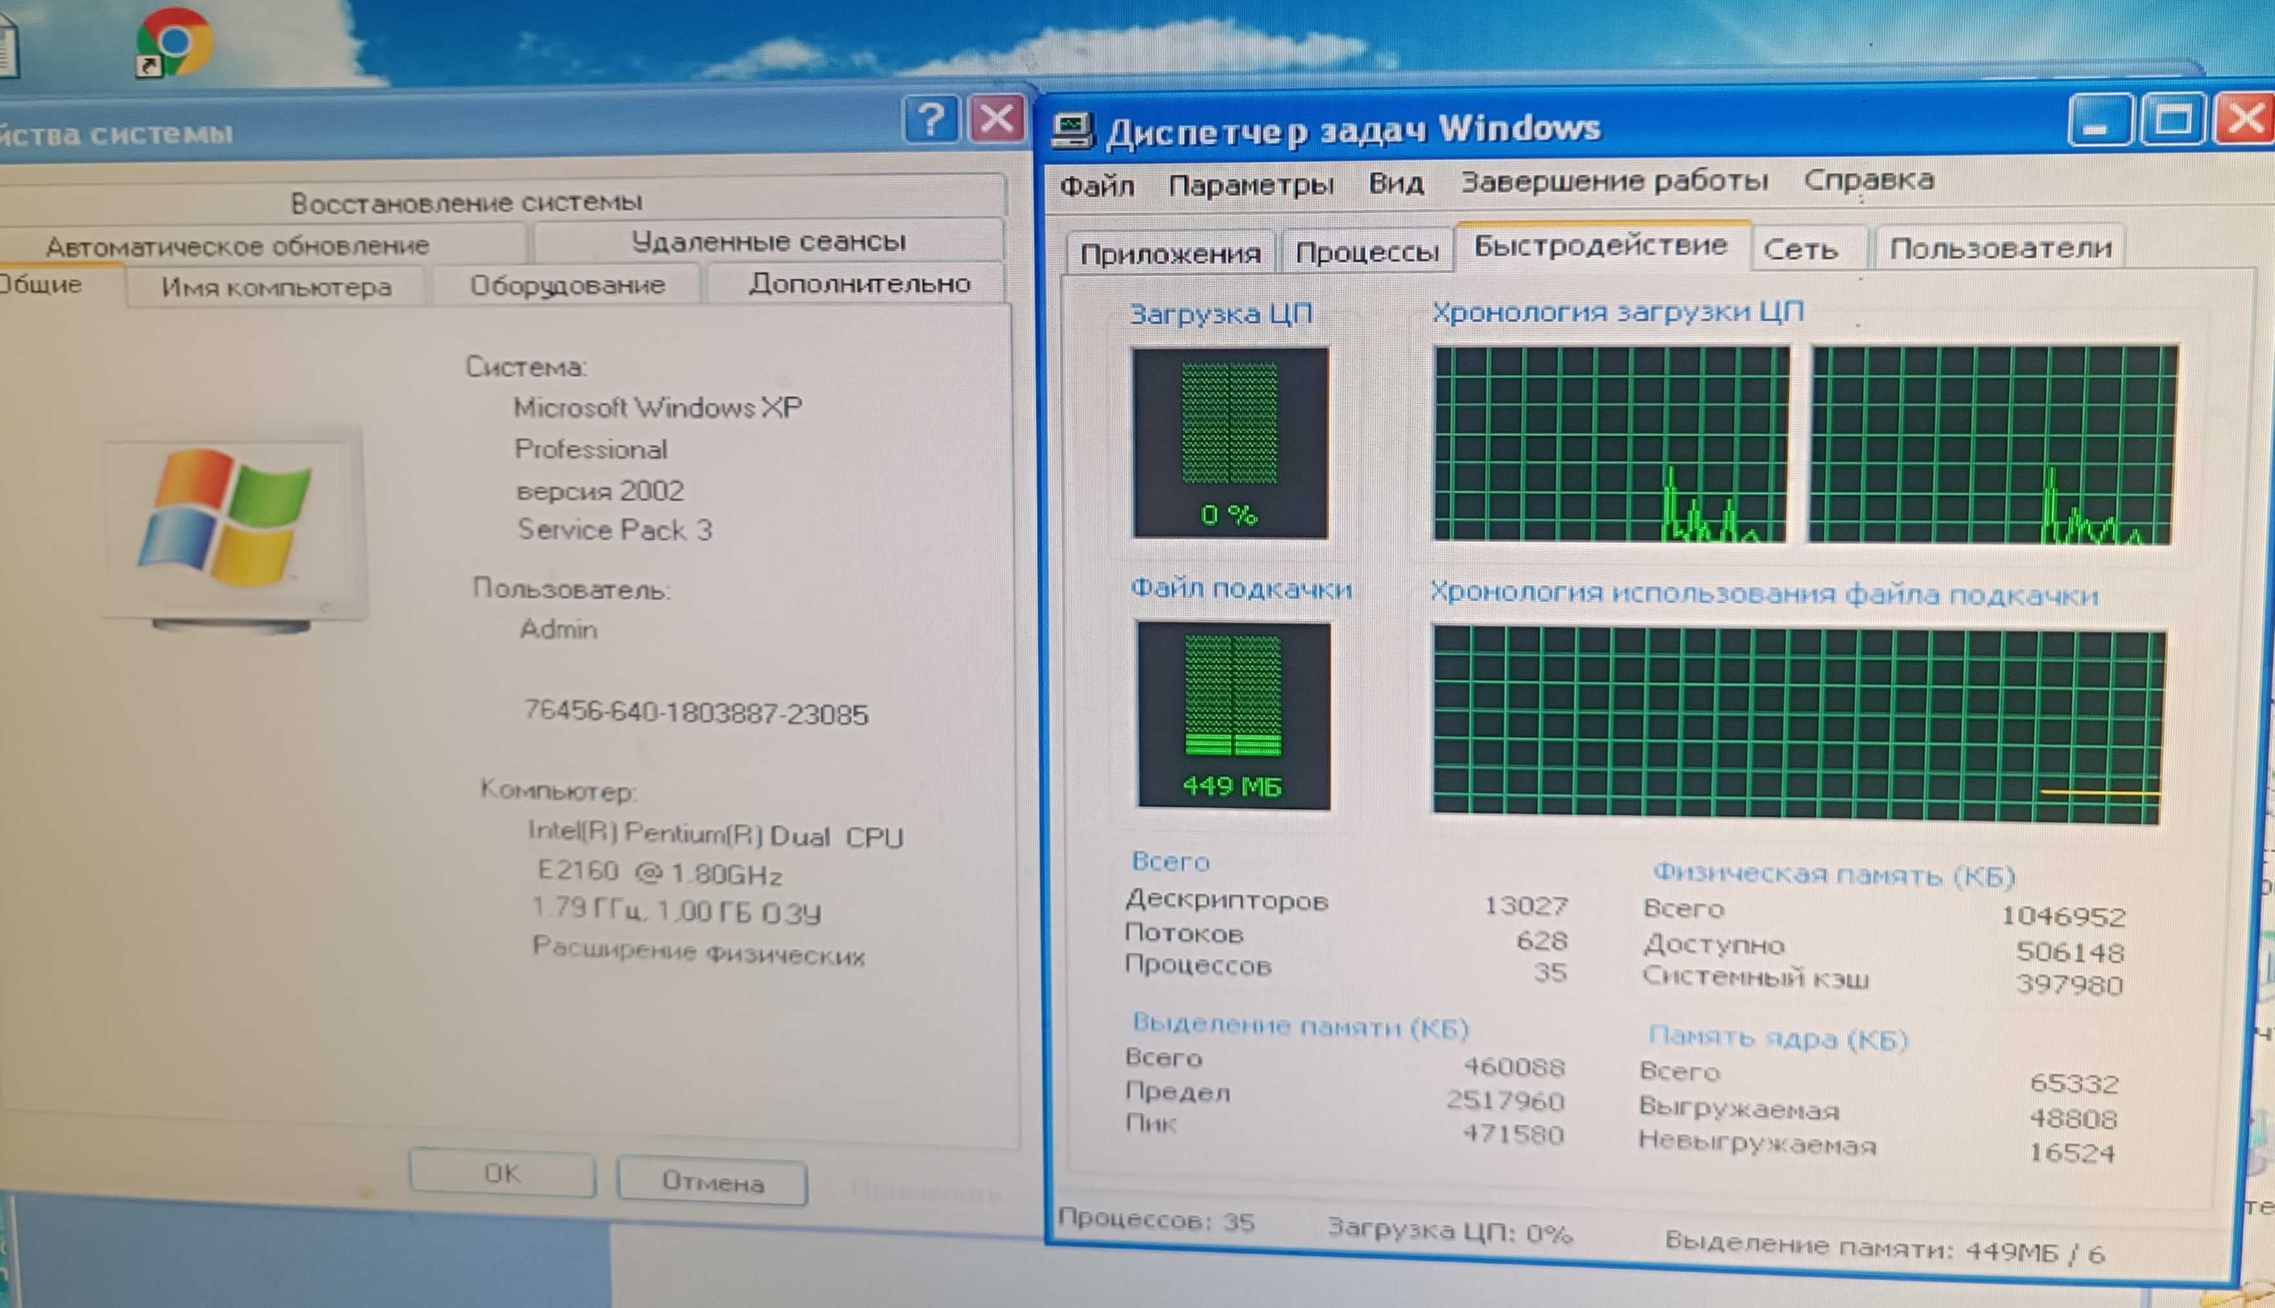Click the Системный кэш value 397980
This screenshot has height=1308, width=2275.
[x=2069, y=985]
